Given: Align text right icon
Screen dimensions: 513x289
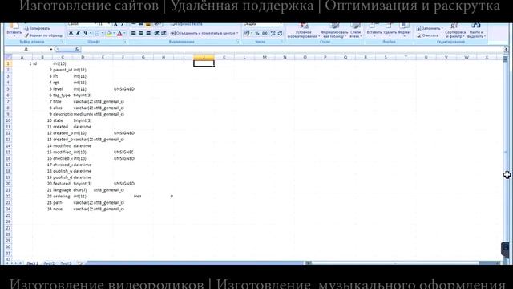Looking at the screenshot, I should pos(148,33).
